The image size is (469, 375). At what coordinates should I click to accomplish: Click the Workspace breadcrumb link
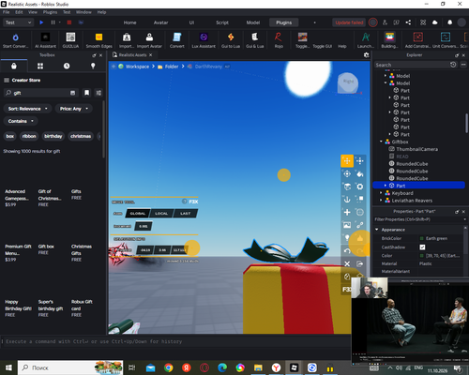point(137,67)
